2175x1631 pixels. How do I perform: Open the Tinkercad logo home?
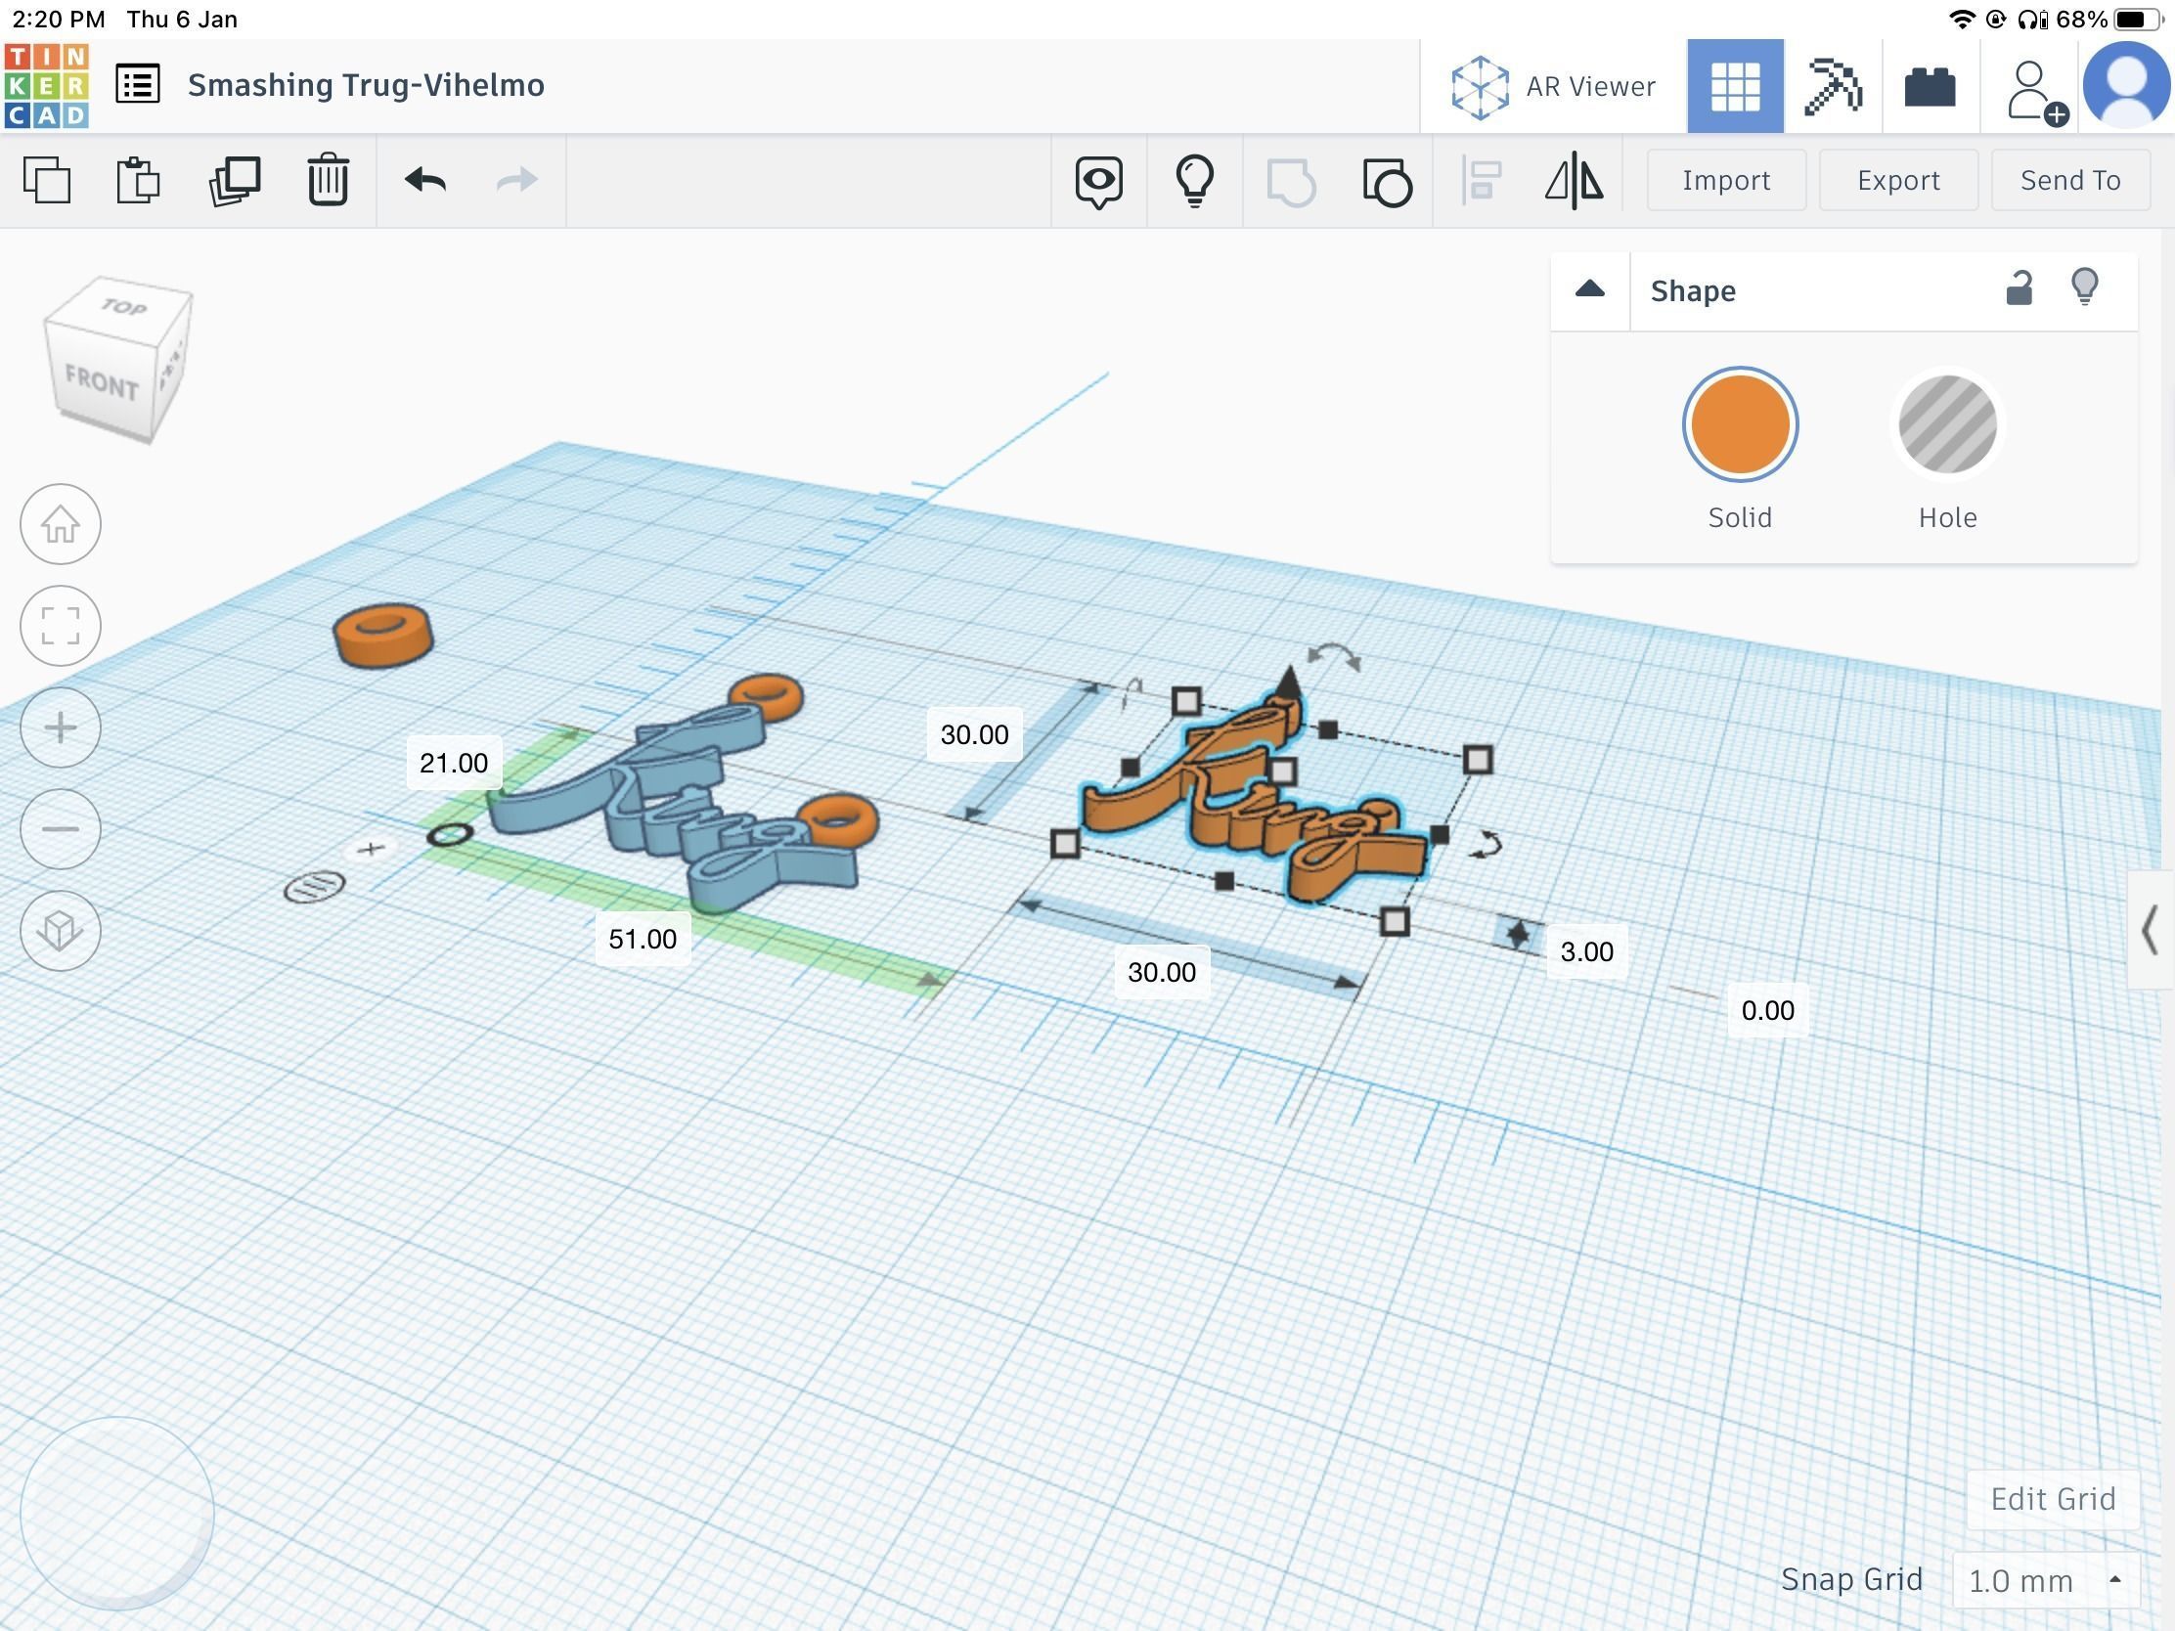click(46, 85)
